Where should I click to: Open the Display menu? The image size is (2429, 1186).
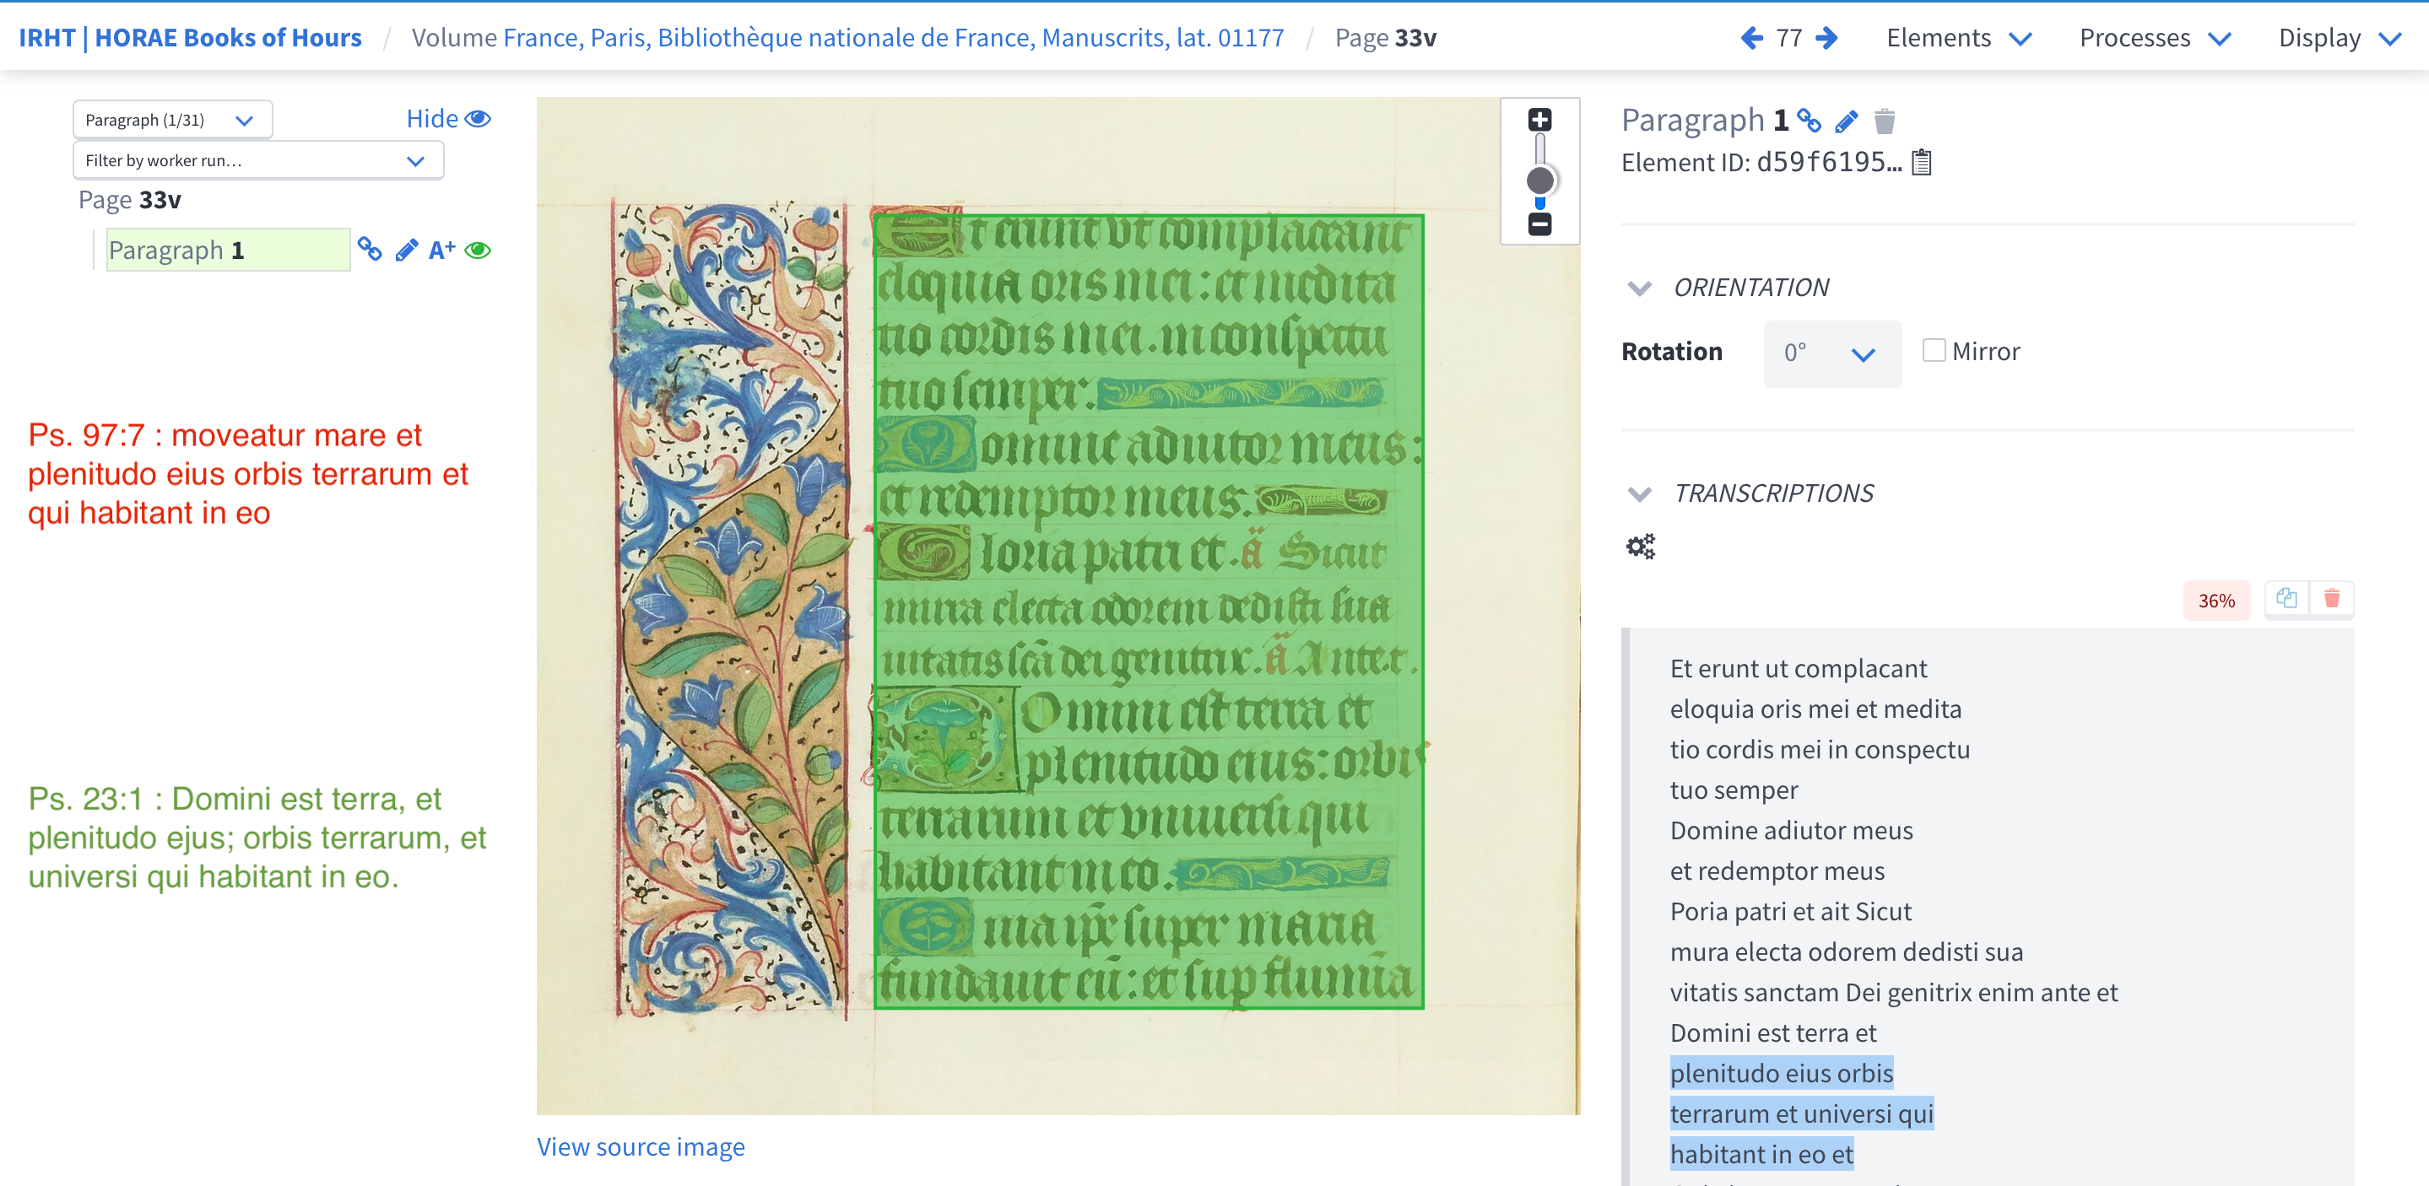2340,38
